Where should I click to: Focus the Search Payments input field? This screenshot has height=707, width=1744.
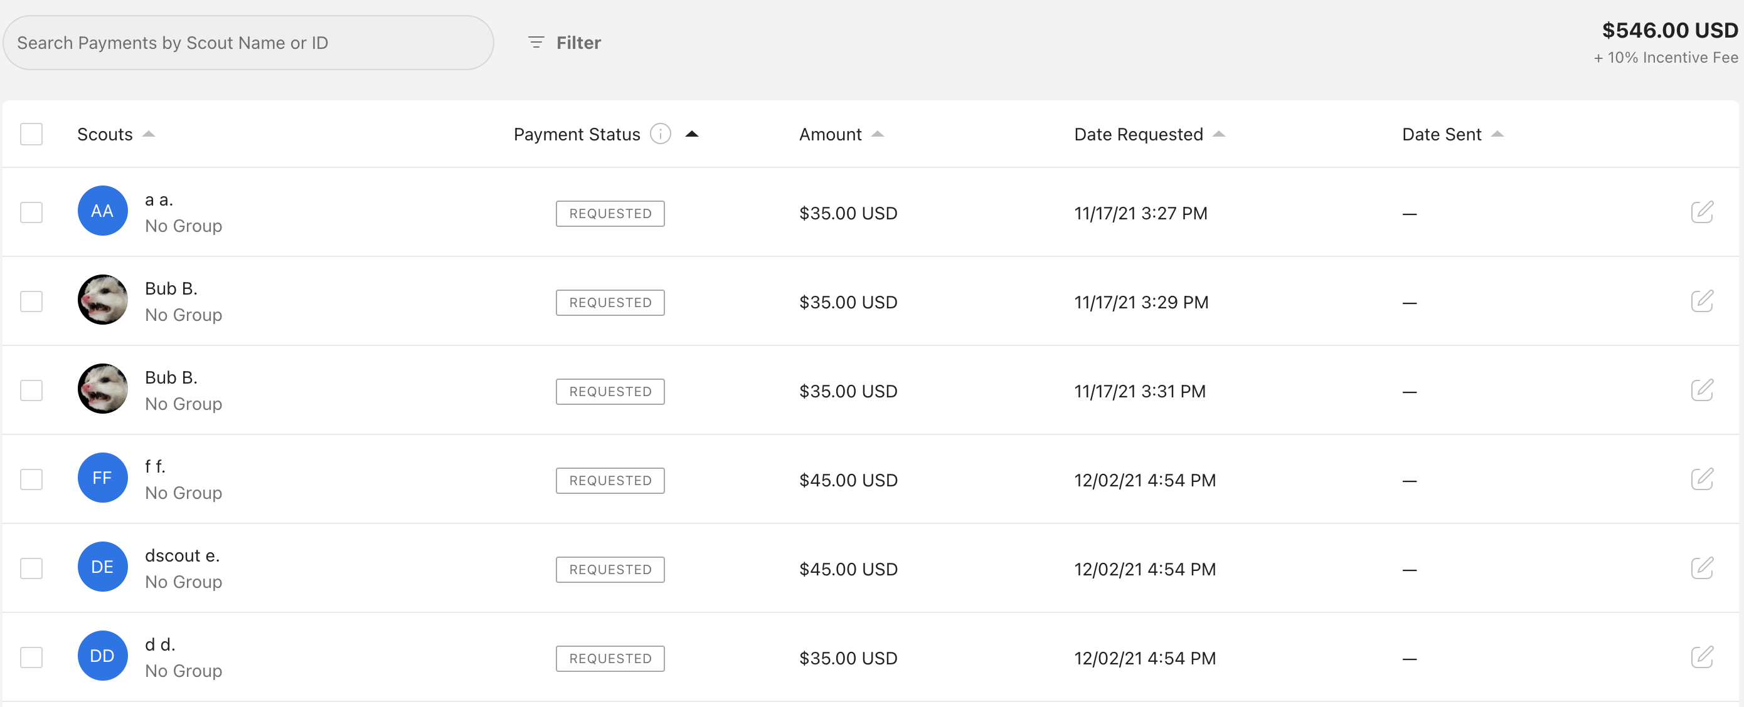tap(248, 43)
